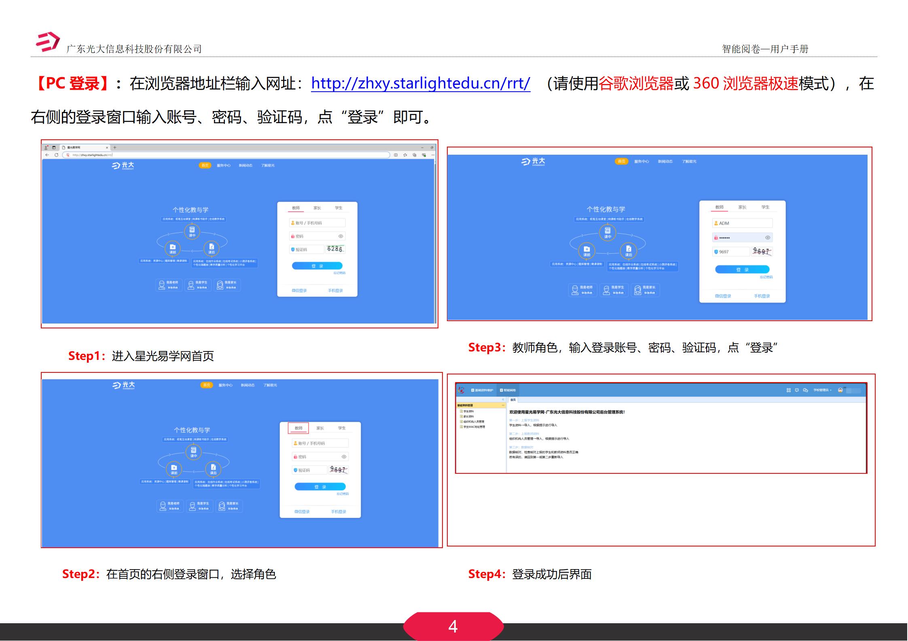The image size is (908, 641).
Task: Collapse the sidebar with the « arrow in Step4
Action: pos(503,399)
